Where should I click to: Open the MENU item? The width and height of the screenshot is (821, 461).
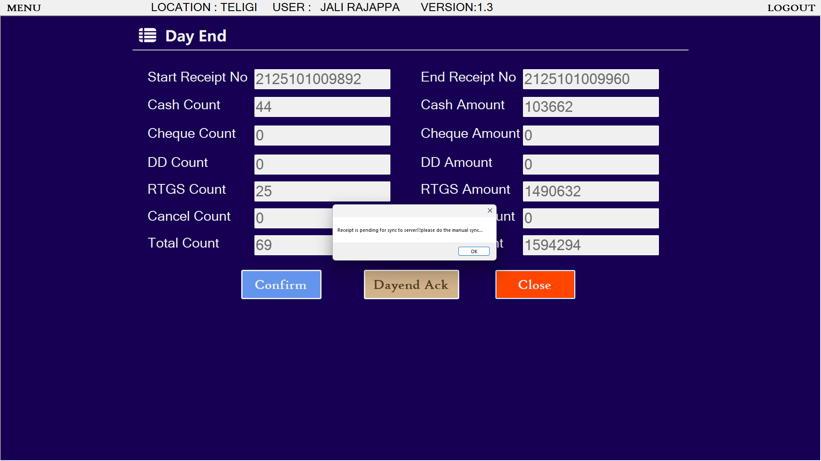coord(24,8)
